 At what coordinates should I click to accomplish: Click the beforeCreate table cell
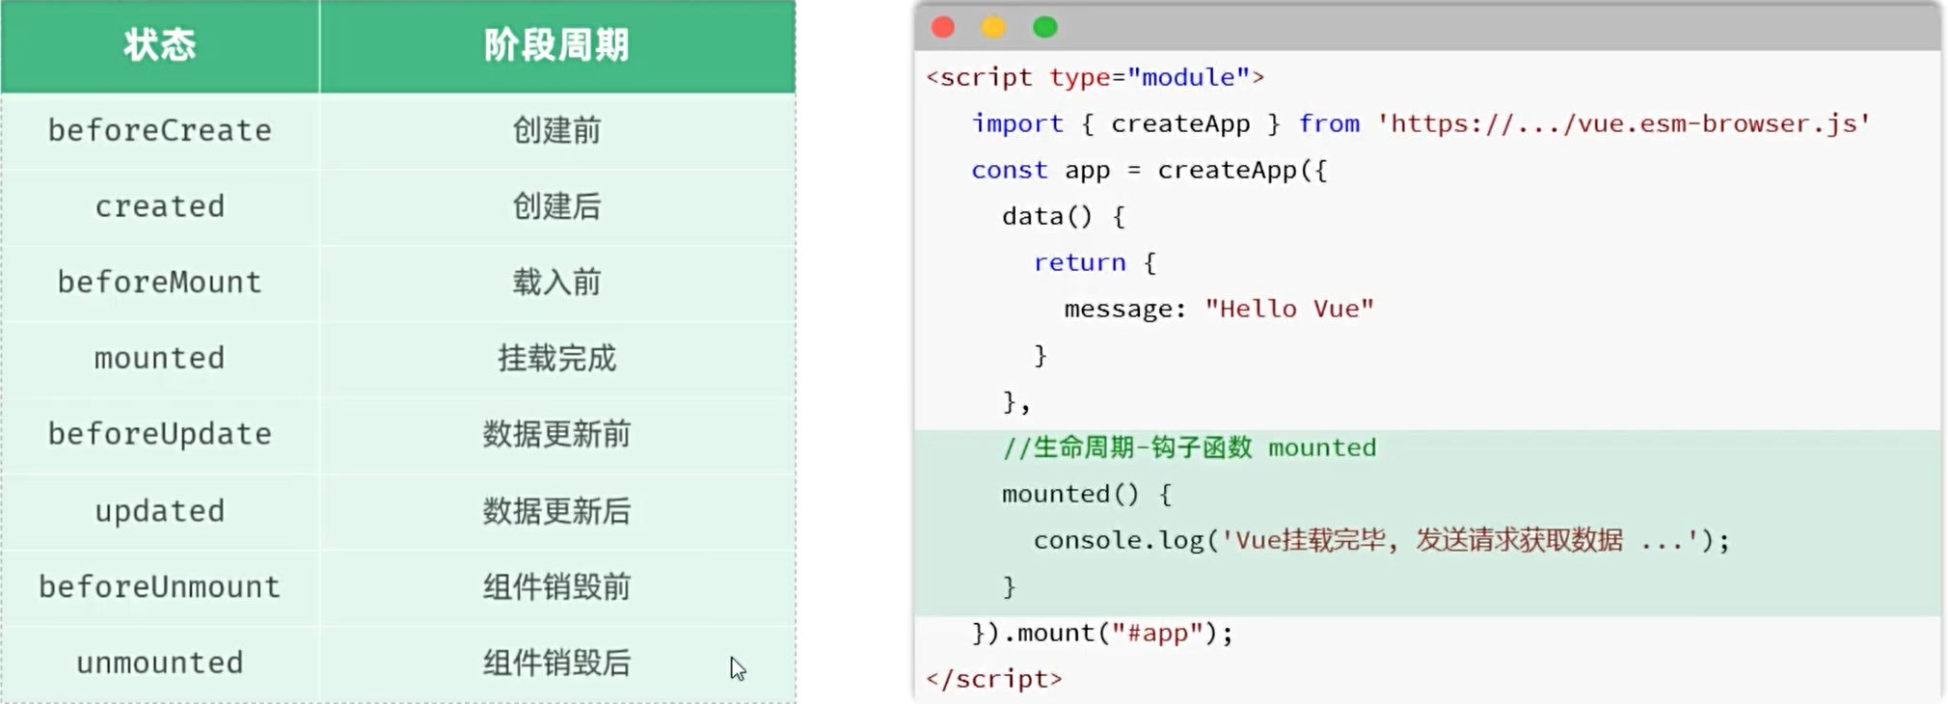(160, 130)
